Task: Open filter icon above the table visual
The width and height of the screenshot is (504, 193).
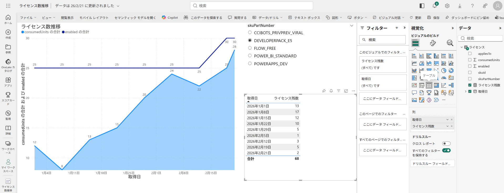Action: click(x=339, y=91)
